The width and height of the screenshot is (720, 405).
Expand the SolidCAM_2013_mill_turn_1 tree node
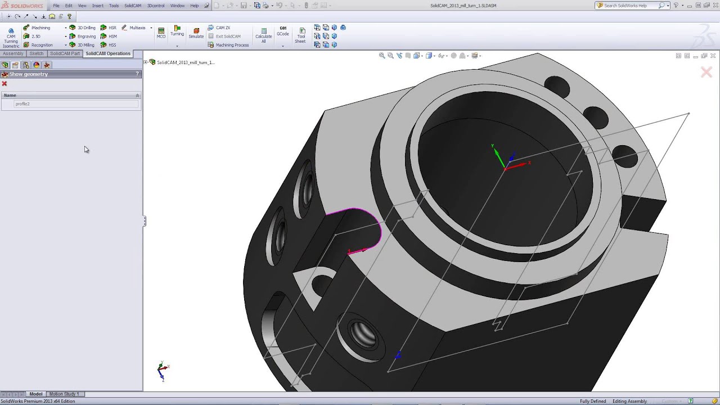click(145, 62)
